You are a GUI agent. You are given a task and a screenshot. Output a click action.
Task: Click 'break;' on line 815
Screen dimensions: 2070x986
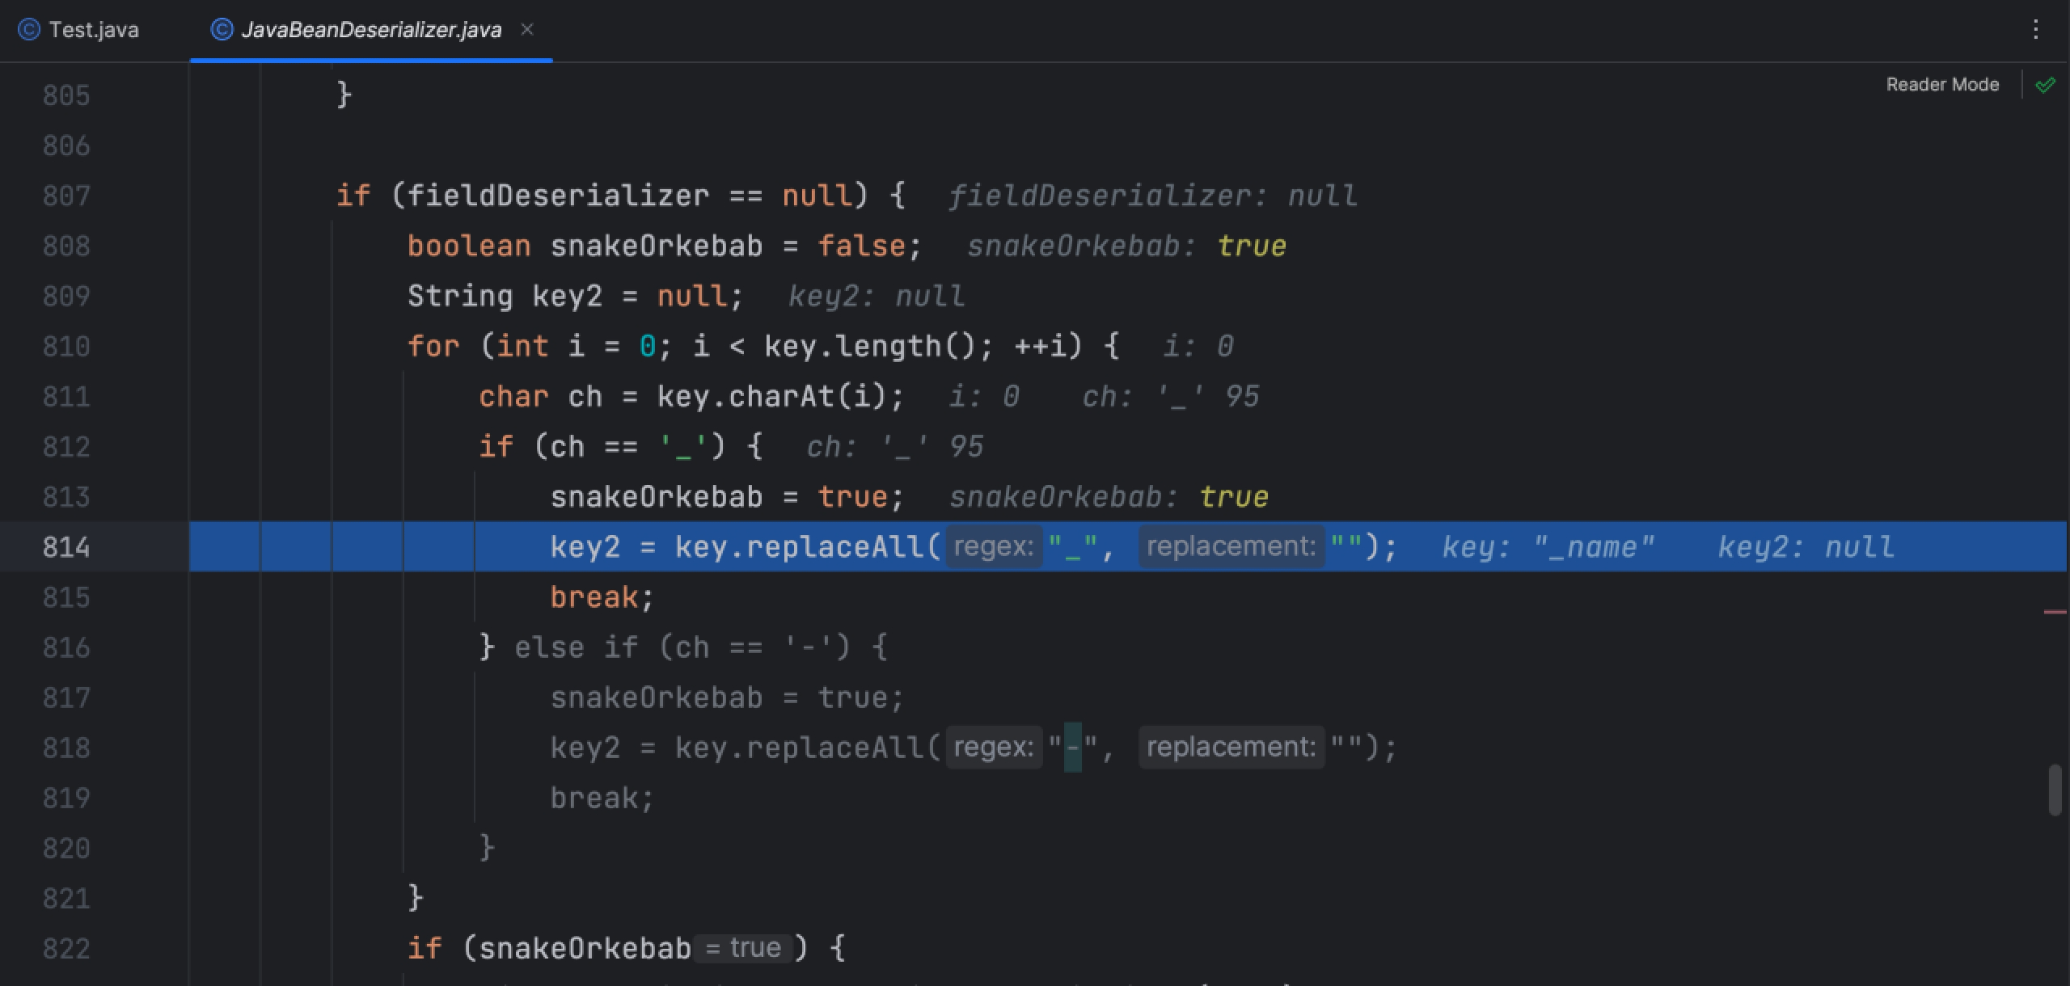pos(602,597)
